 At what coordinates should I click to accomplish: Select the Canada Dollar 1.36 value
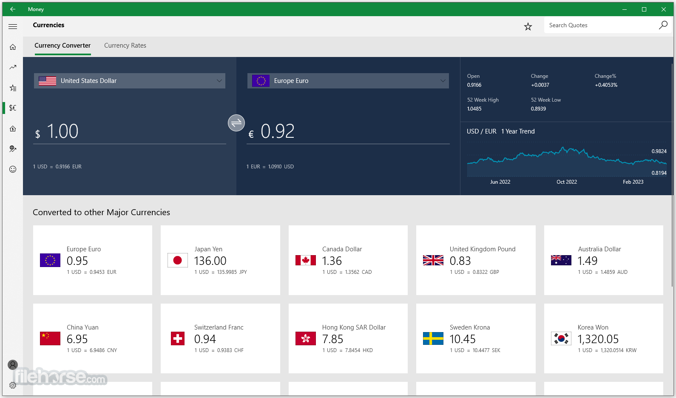[332, 261]
